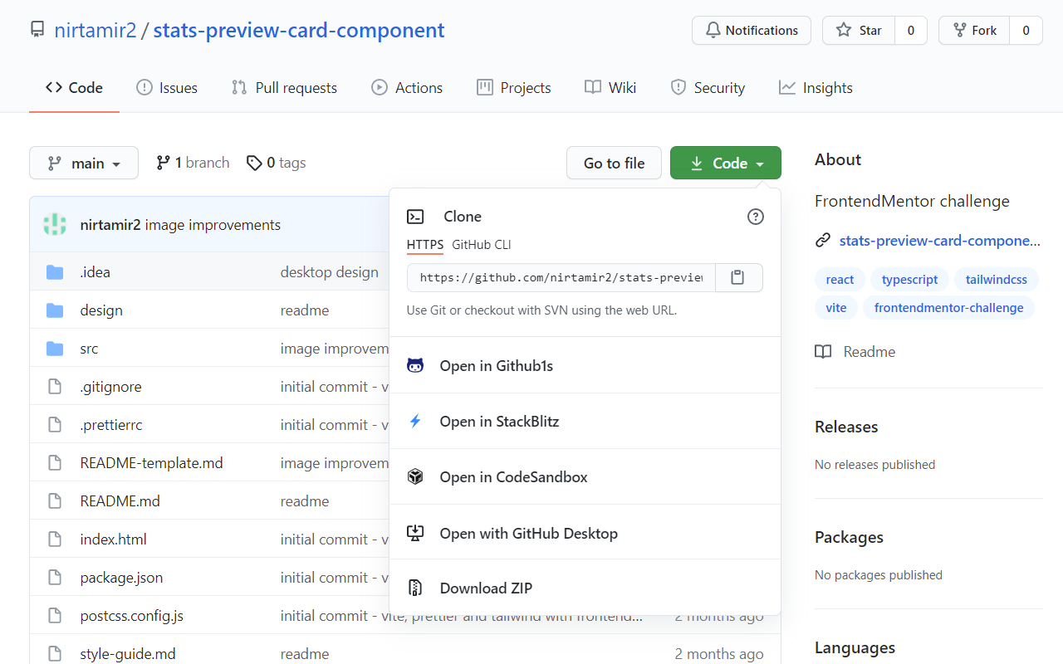Click the HTTPS clone URL field

click(558, 277)
